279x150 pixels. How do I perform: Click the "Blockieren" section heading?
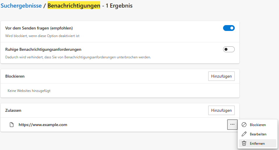point(15,76)
